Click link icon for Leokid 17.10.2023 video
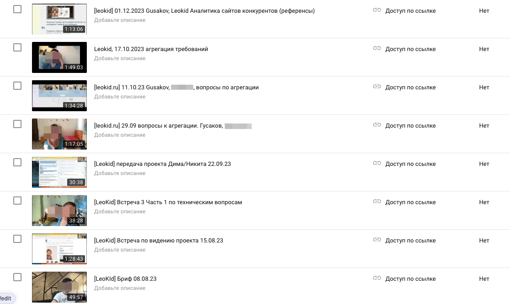This screenshot has width=510, height=304. [377, 49]
